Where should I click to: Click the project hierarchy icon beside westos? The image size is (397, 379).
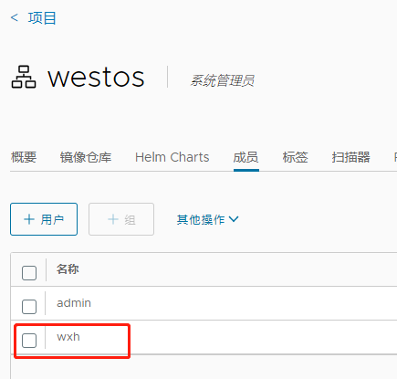point(24,77)
